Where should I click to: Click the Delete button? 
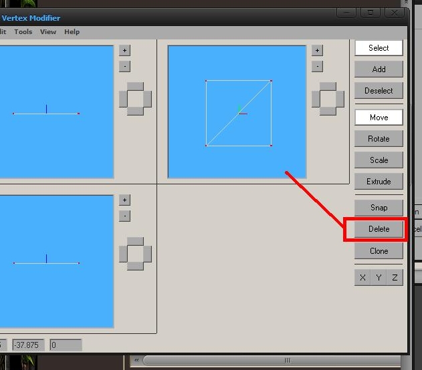pos(379,229)
